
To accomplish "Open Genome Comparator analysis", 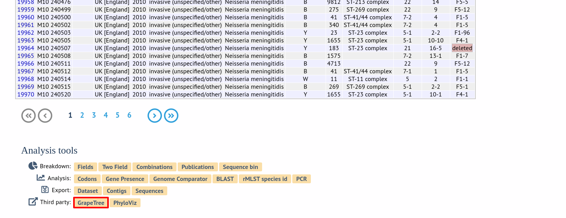I will tap(180, 179).
